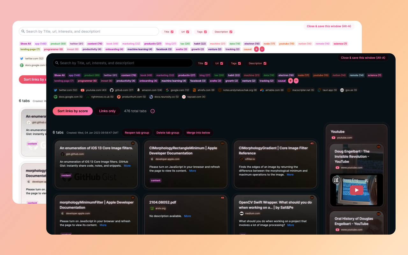Filter by docs.google.com in the dark window
408x255 pixels.
tap(68, 97)
